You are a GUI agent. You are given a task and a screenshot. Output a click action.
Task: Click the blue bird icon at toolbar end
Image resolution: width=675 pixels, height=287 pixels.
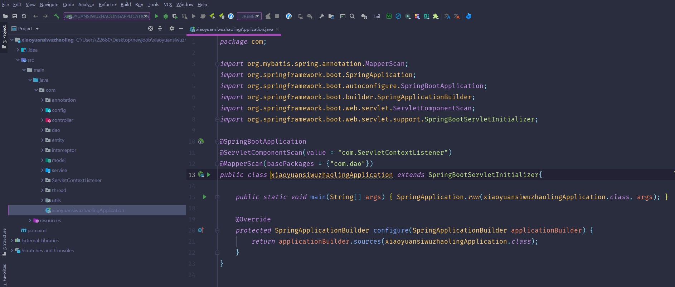click(x=468, y=16)
